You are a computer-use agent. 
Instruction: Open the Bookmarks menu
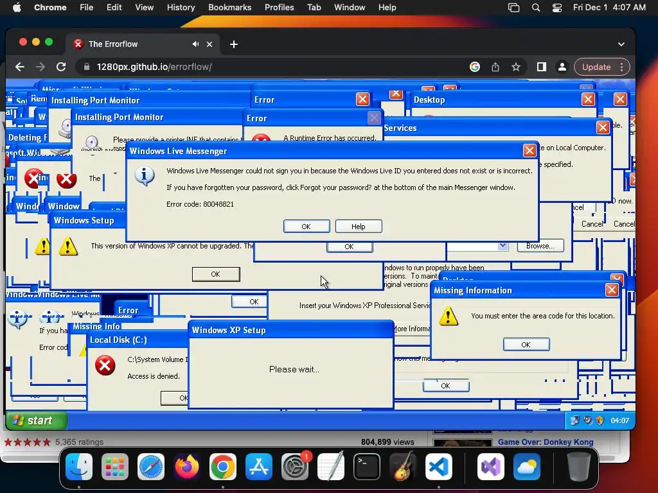(229, 8)
